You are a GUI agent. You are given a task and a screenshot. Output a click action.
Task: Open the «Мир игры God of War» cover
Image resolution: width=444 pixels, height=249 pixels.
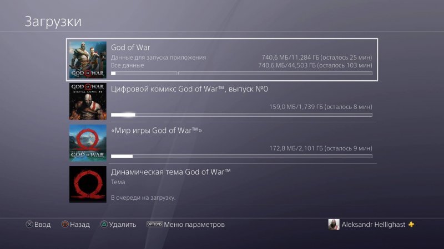(x=88, y=143)
